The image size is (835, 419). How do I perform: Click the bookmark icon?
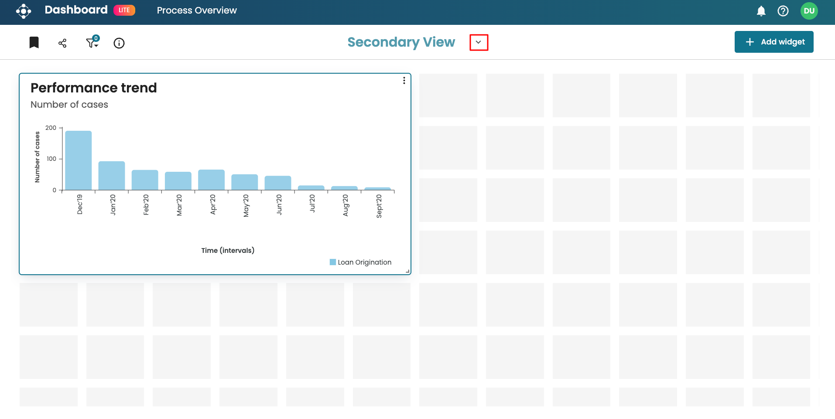(x=34, y=43)
